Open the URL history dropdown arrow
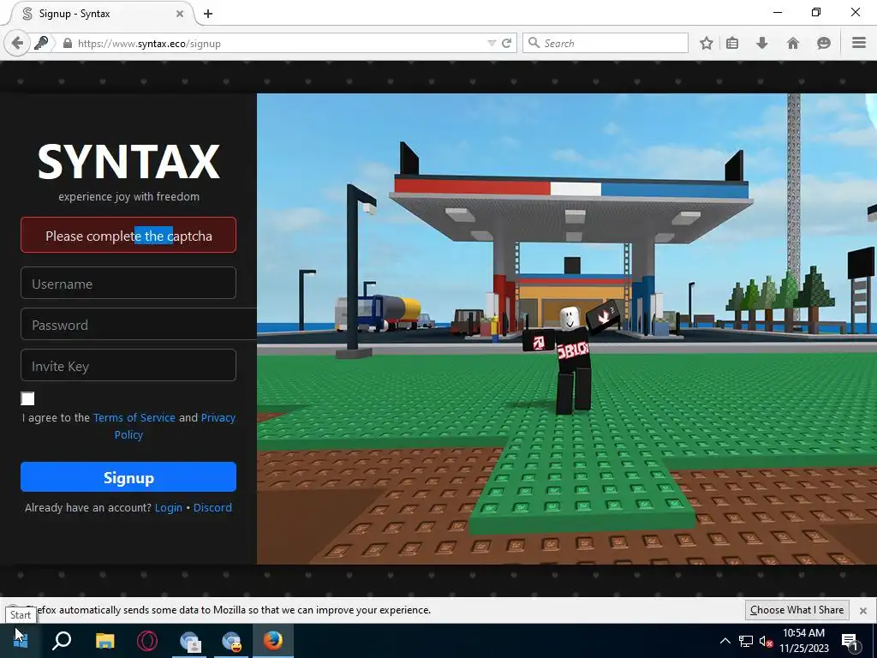This screenshot has width=877, height=658. coord(492,43)
